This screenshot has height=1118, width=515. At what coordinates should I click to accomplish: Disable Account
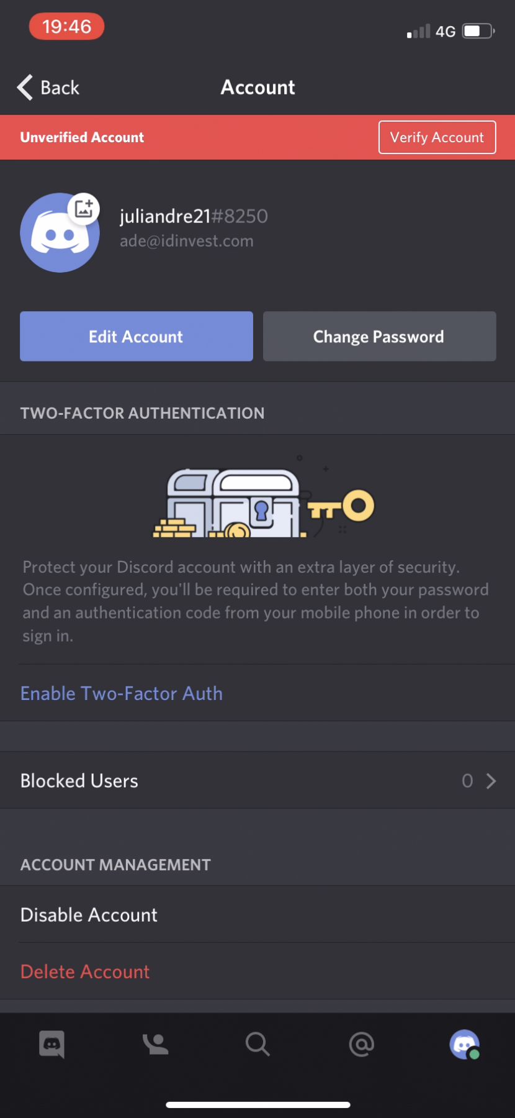[x=89, y=914]
